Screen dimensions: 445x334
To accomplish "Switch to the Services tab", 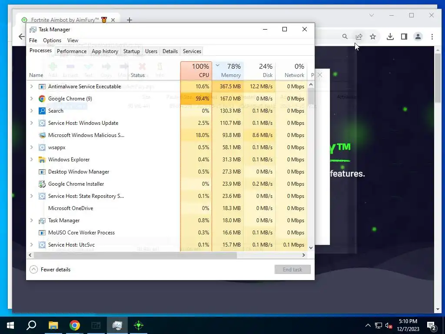I will coord(192,51).
